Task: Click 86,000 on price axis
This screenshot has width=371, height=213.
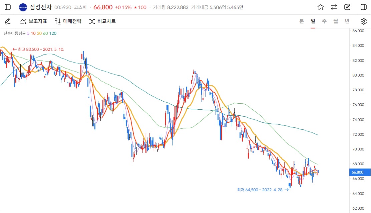Action: pos(358,31)
